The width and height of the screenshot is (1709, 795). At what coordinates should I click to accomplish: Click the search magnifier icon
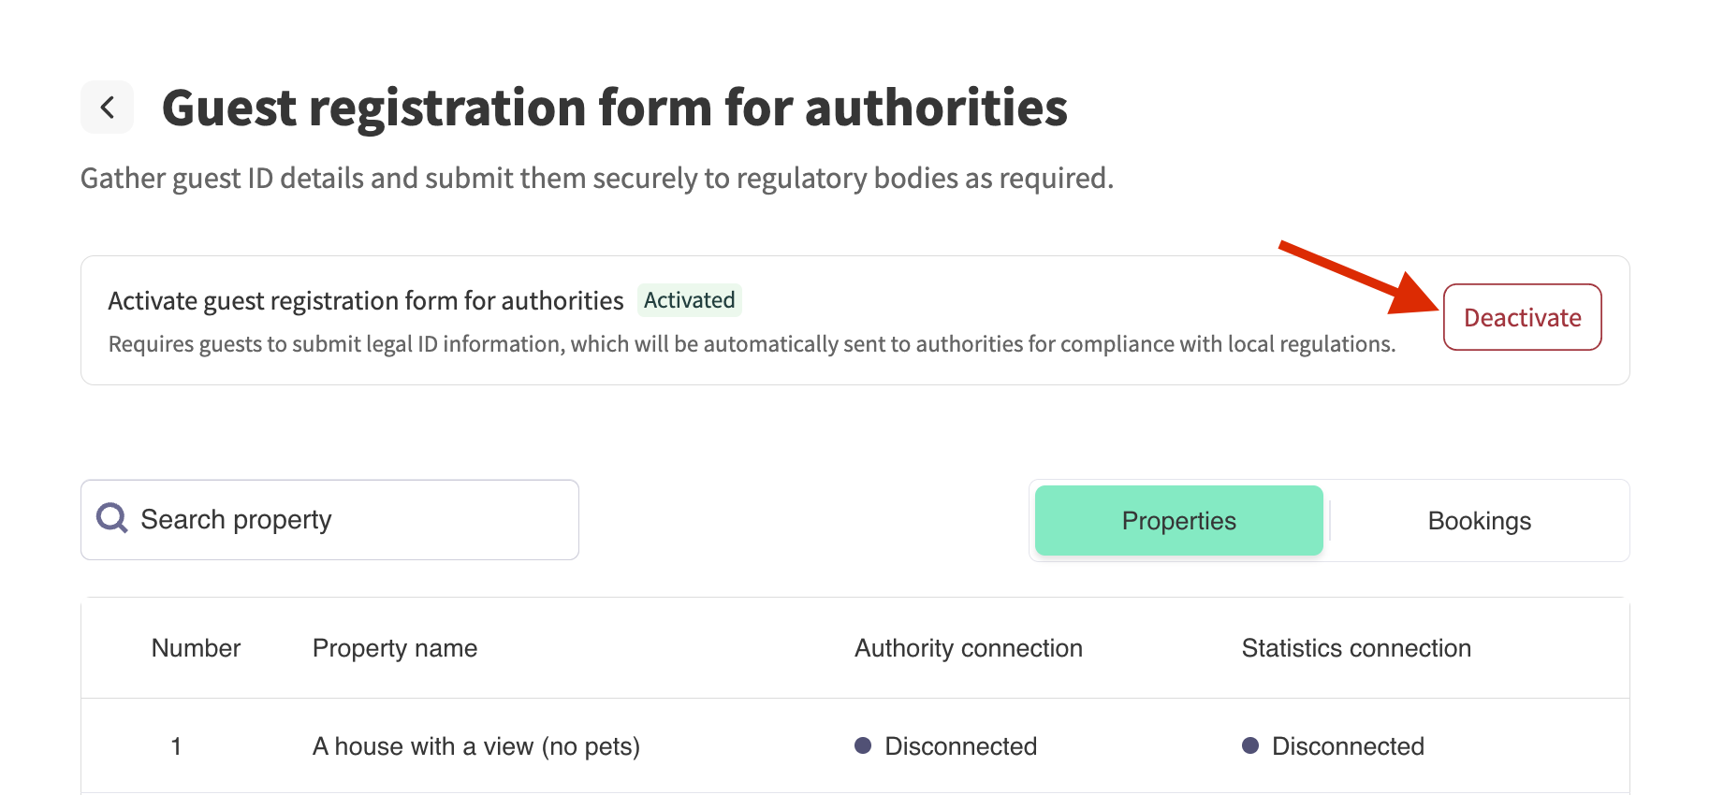pos(112,518)
